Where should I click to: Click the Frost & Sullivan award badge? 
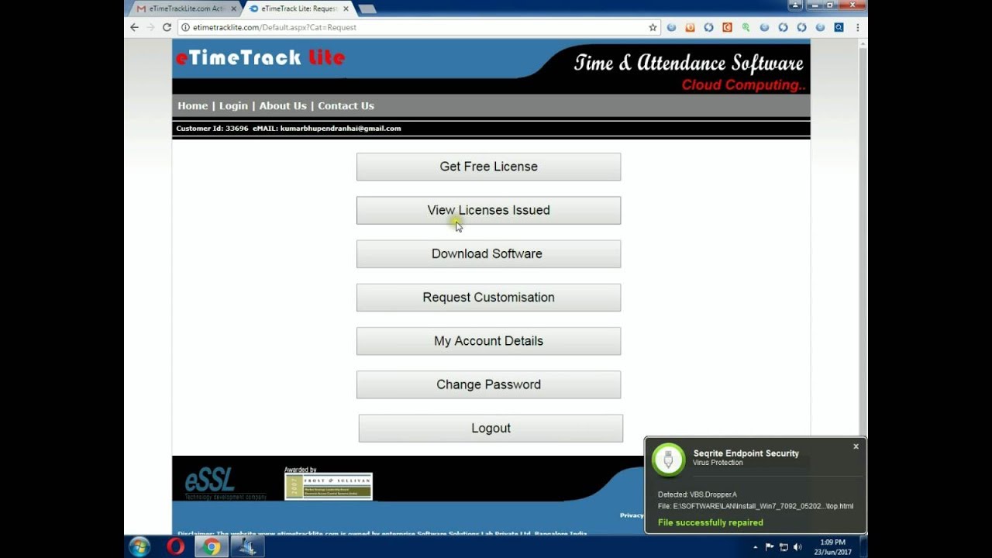pyautogui.click(x=328, y=486)
